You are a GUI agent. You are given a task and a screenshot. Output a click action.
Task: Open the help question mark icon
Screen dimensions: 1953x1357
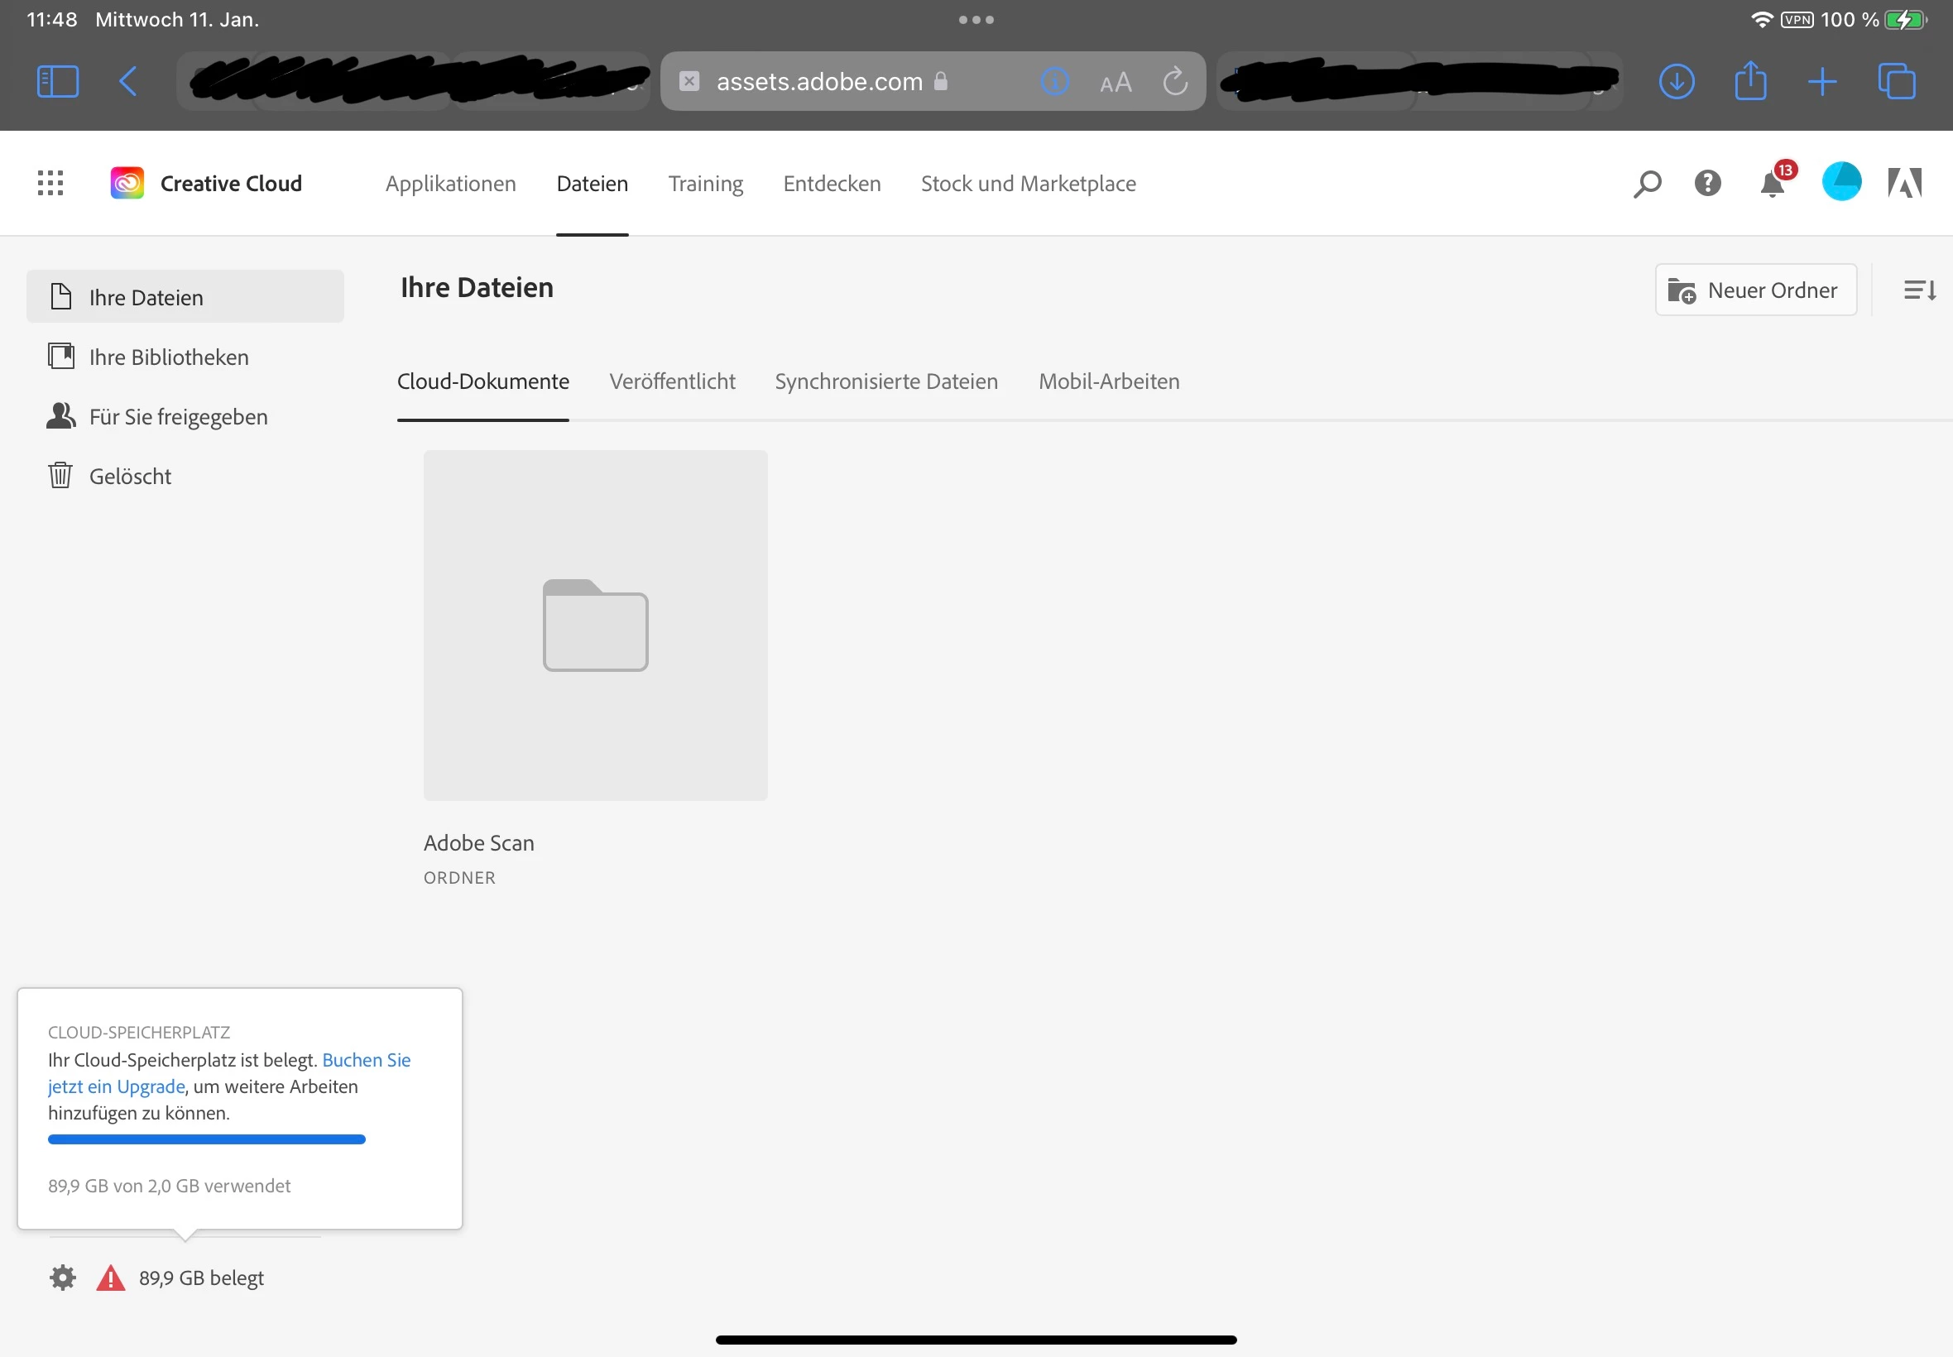click(1707, 183)
